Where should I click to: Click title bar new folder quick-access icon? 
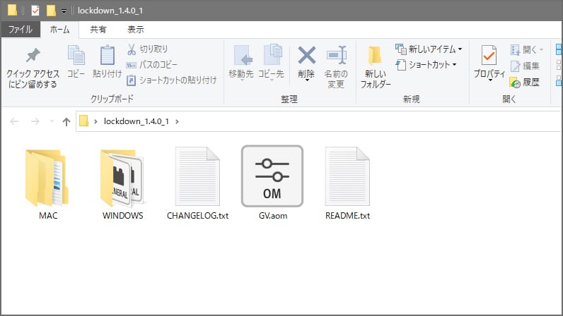[51, 11]
